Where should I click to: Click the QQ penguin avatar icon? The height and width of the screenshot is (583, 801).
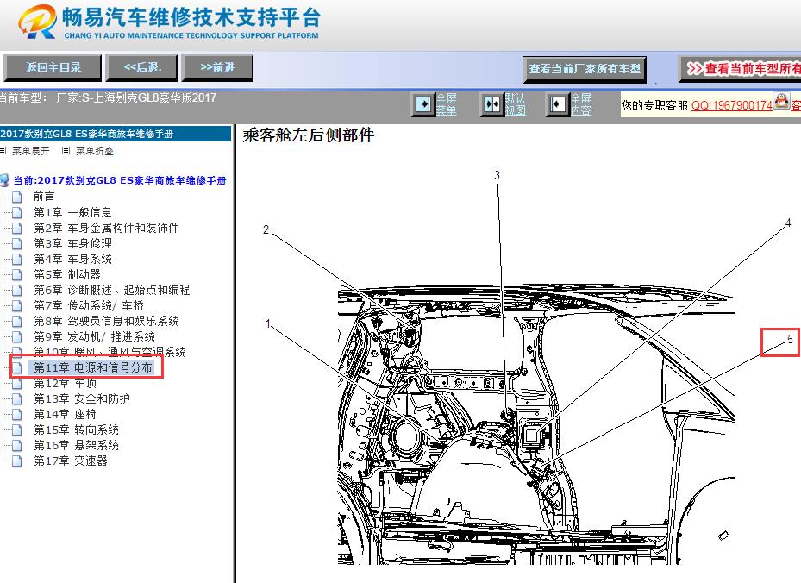coord(781,101)
